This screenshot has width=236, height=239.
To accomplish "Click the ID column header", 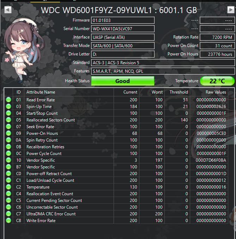I will coord(19,92).
